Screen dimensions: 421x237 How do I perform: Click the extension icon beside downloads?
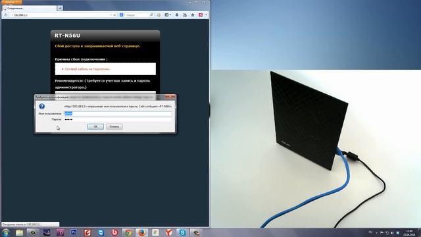tap(185, 15)
